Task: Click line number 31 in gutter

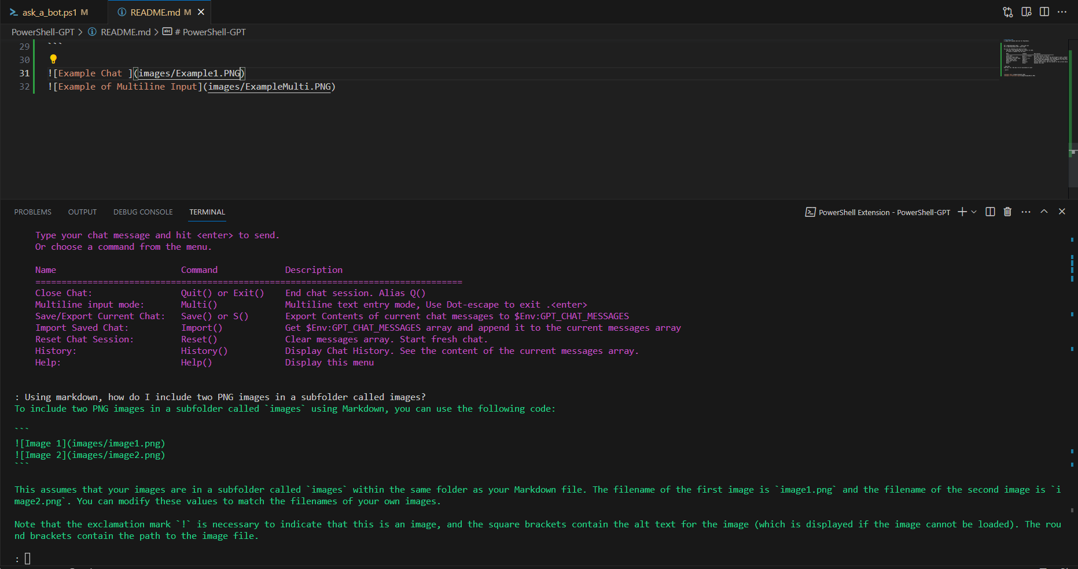Action: (x=24, y=73)
